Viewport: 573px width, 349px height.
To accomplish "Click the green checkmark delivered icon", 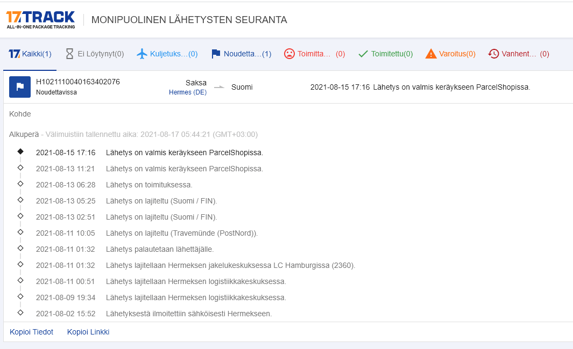I will [363, 54].
